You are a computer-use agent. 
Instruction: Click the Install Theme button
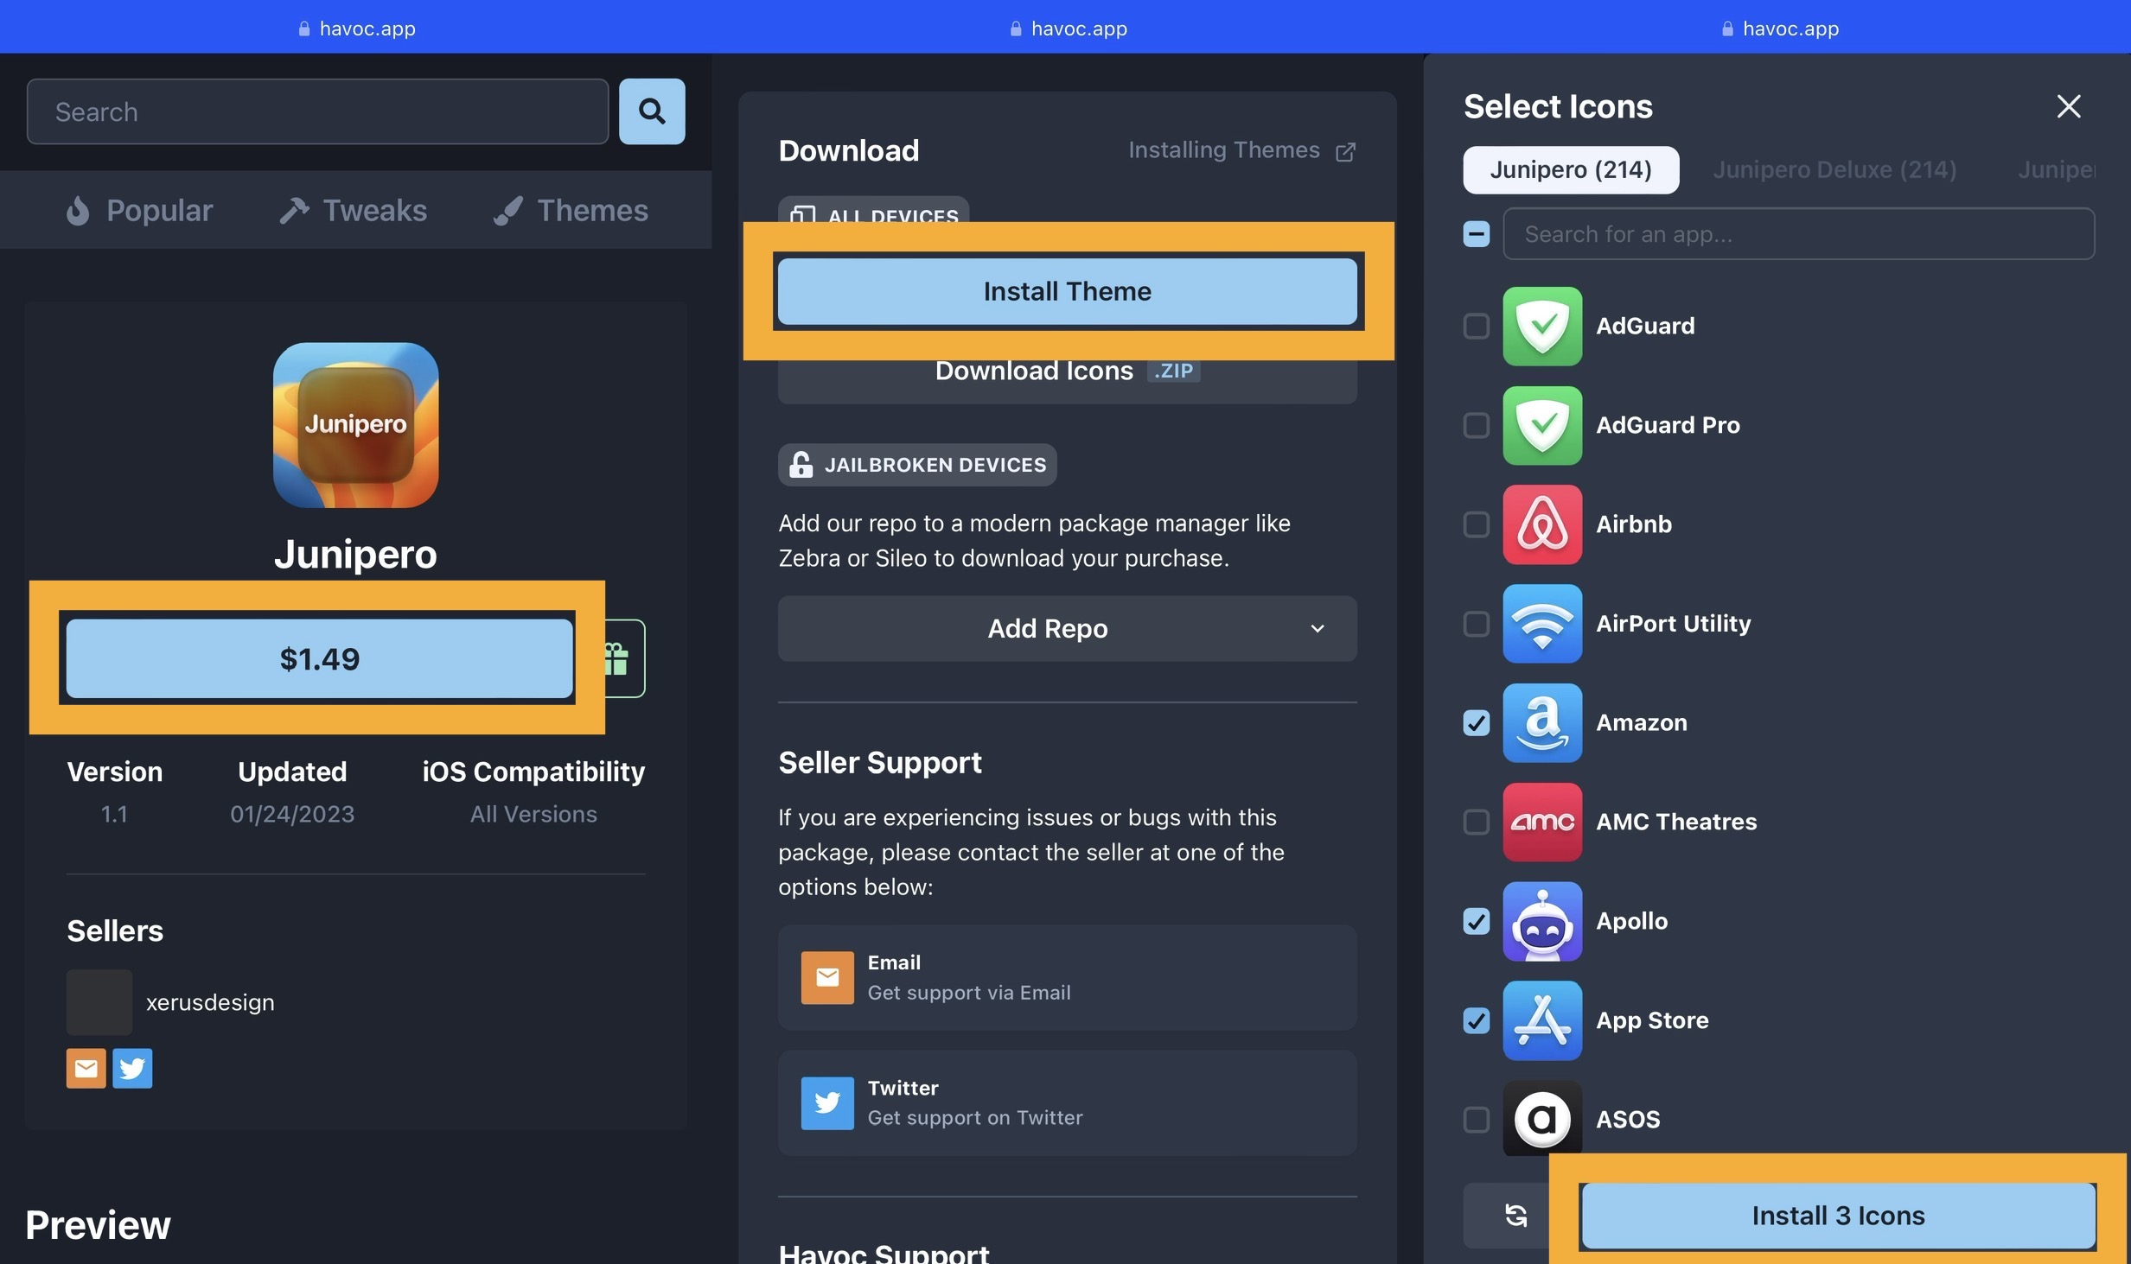coord(1067,291)
